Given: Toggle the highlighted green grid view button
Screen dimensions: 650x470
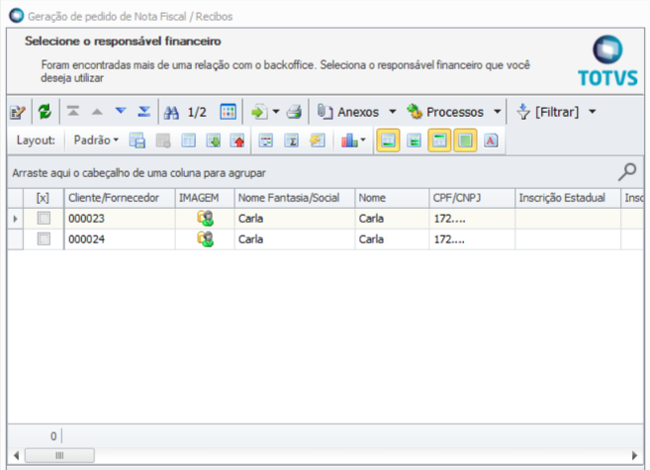Looking at the screenshot, I should click(465, 141).
